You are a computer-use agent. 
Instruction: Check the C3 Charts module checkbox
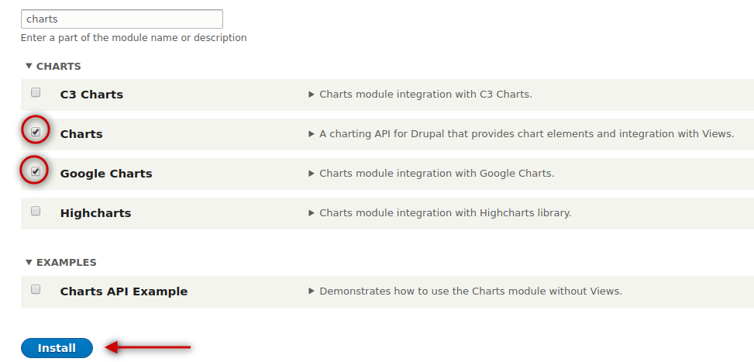pos(36,93)
